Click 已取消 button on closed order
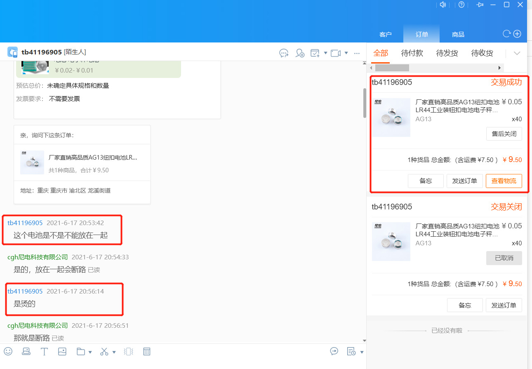The height and width of the screenshot is (369, 532). [504, 258]
